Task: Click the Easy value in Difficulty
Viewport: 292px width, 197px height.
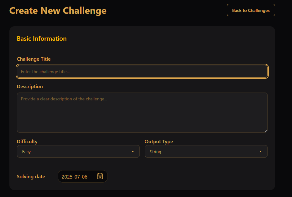Action: (26, 152)
